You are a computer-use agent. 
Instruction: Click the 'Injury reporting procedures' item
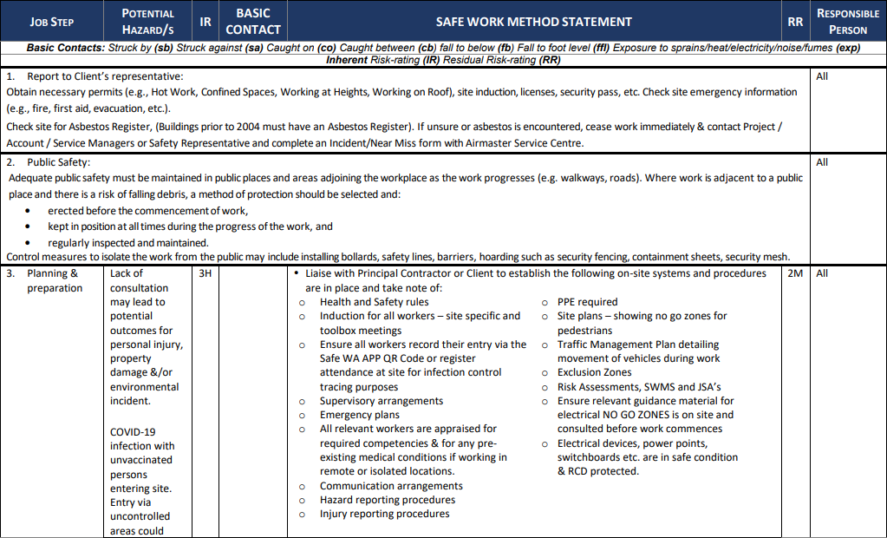(x=385, y=515)
